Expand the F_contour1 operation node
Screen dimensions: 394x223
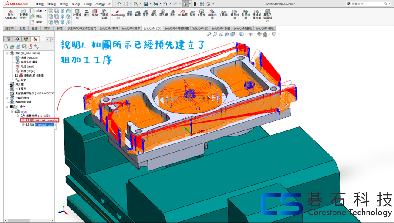click(x=23, y=125)
